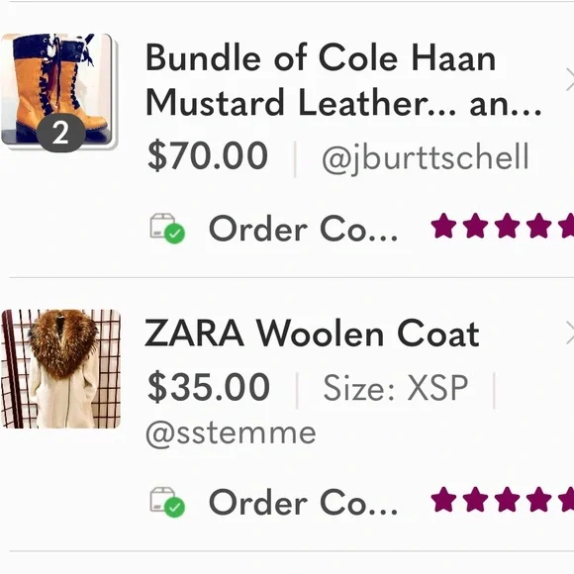Open the Bundle of Cole Haan Mustard Leather title

(x=342, y=79)
